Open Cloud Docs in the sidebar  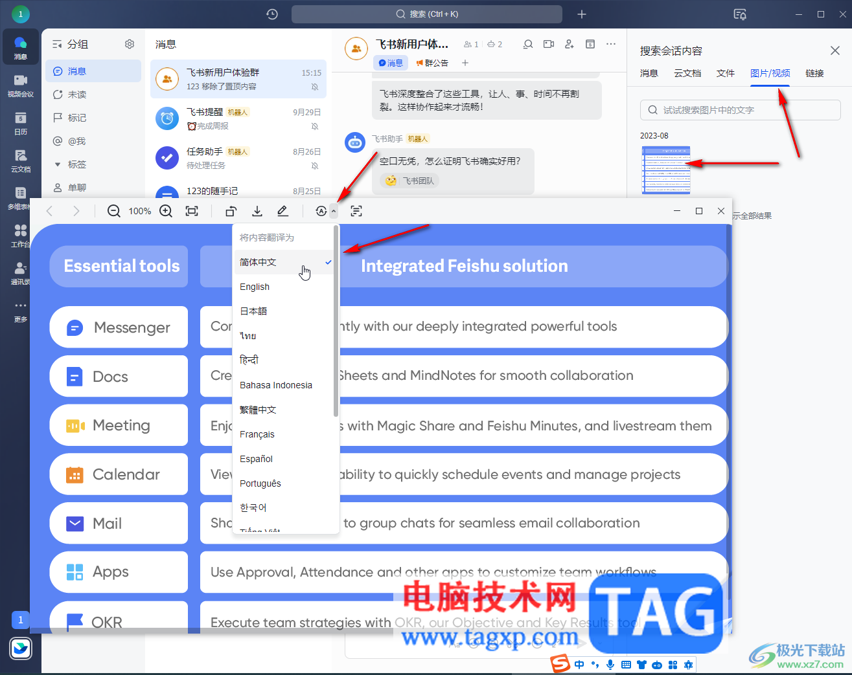[21, 160]
